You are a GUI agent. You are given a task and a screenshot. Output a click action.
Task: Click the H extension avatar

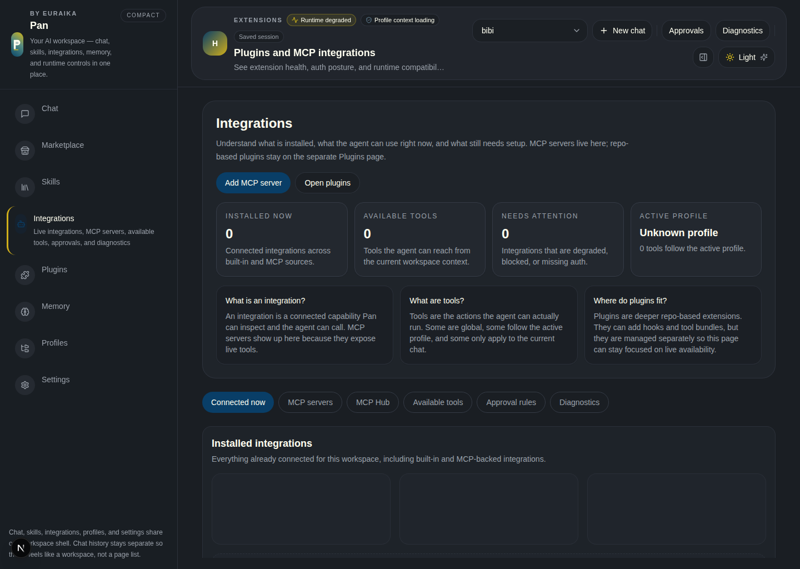(x=215, y=43)
